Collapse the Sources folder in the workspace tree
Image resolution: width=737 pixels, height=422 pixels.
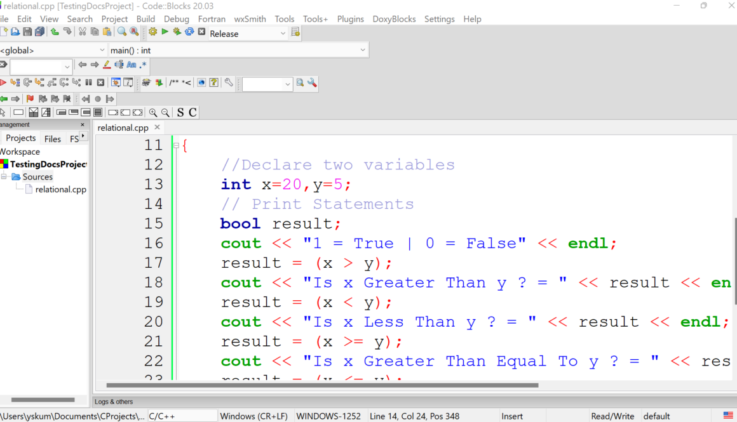tap(3, 176)
